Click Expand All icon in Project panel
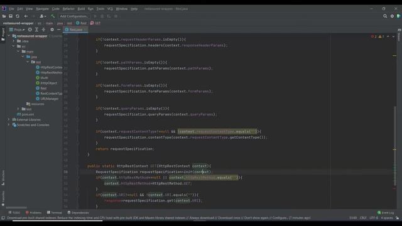The height and width of the screenshot is (226, 402). [36, 30]
